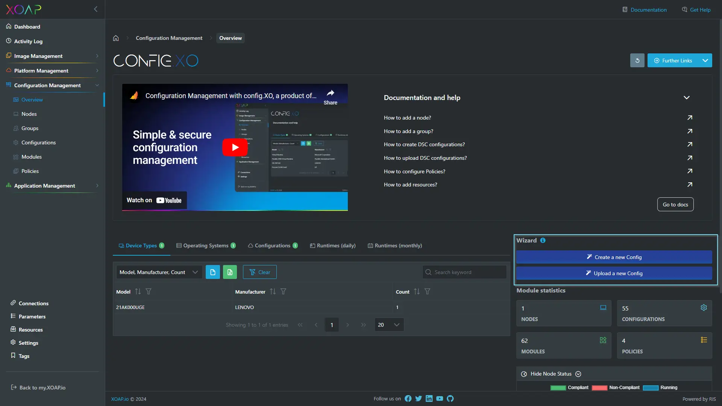The width and height of the screenshot is (722, 406).
Task: Click page 1 in the table pagination
Action: (x=332, y=324)
